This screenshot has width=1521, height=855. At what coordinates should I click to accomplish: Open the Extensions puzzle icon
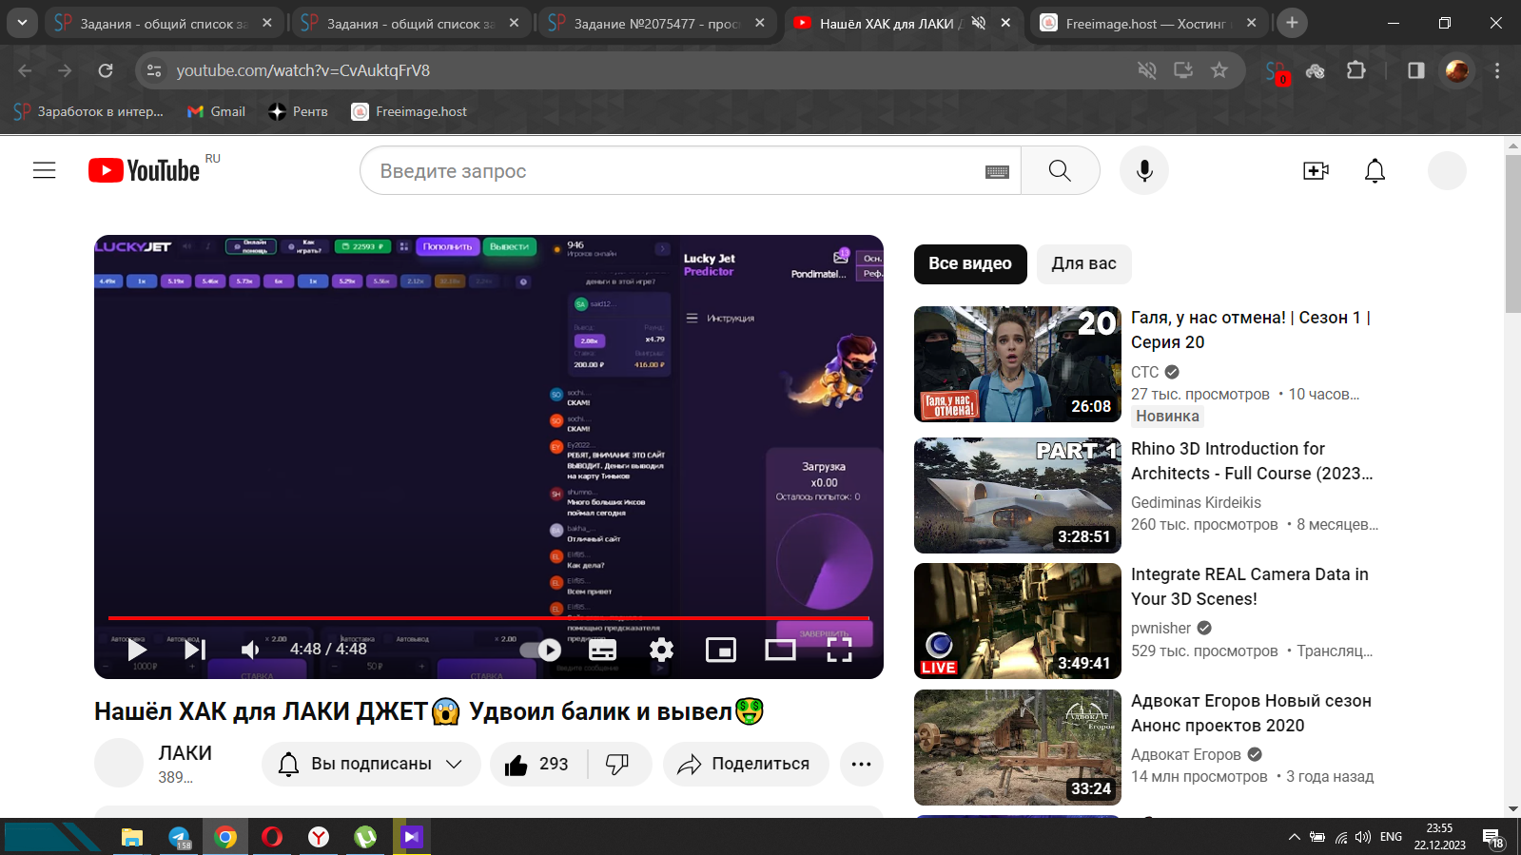point(1356,70)
